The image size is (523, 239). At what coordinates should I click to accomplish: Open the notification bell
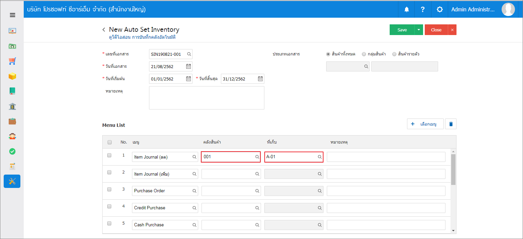[x=407, y=9]
